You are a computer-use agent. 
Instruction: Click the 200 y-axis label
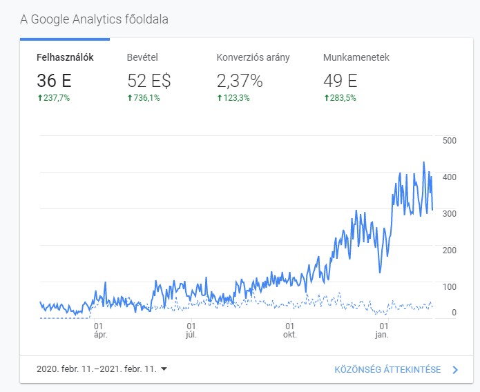(450, 251)
